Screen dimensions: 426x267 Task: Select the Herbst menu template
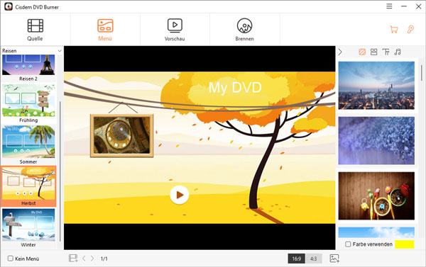click(x=28, y=186)
